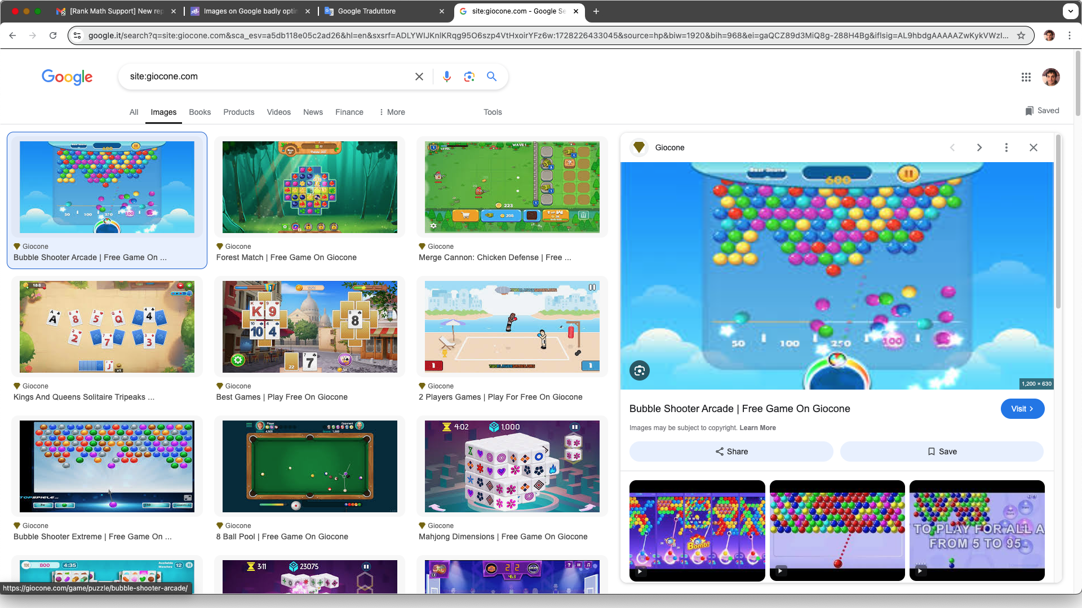Open the Tools options
Screen dimensions: 1082x608
click(x=493, y=112)
